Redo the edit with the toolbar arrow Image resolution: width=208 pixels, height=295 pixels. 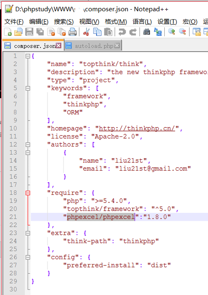coord(133,32)
